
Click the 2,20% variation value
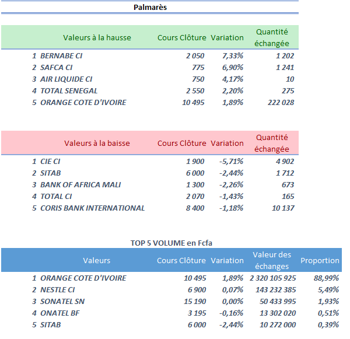[233, 90]
